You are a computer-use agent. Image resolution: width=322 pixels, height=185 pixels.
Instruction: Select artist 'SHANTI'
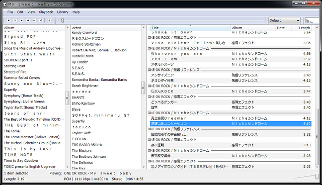(x=78, y=98)
